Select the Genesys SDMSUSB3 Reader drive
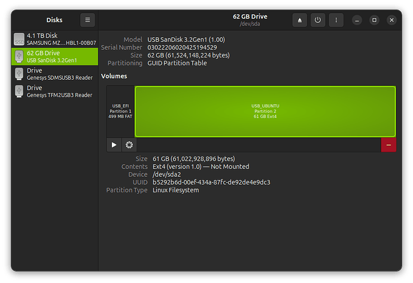 [x=55, y=74]
